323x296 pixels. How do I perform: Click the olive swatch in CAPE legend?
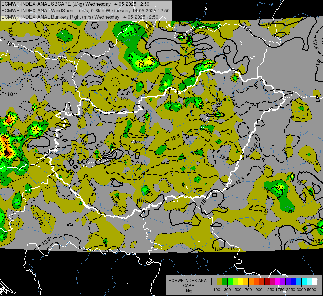pos(220,282)
